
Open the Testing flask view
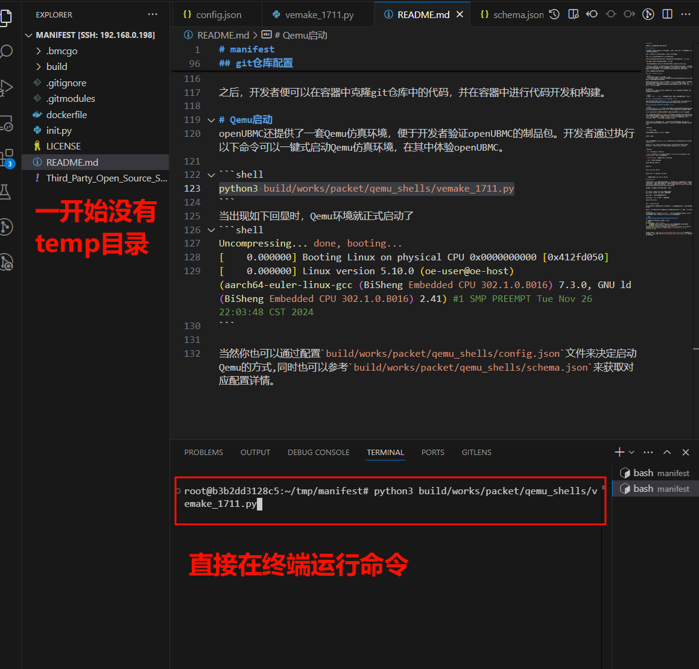tap(6, 192)
